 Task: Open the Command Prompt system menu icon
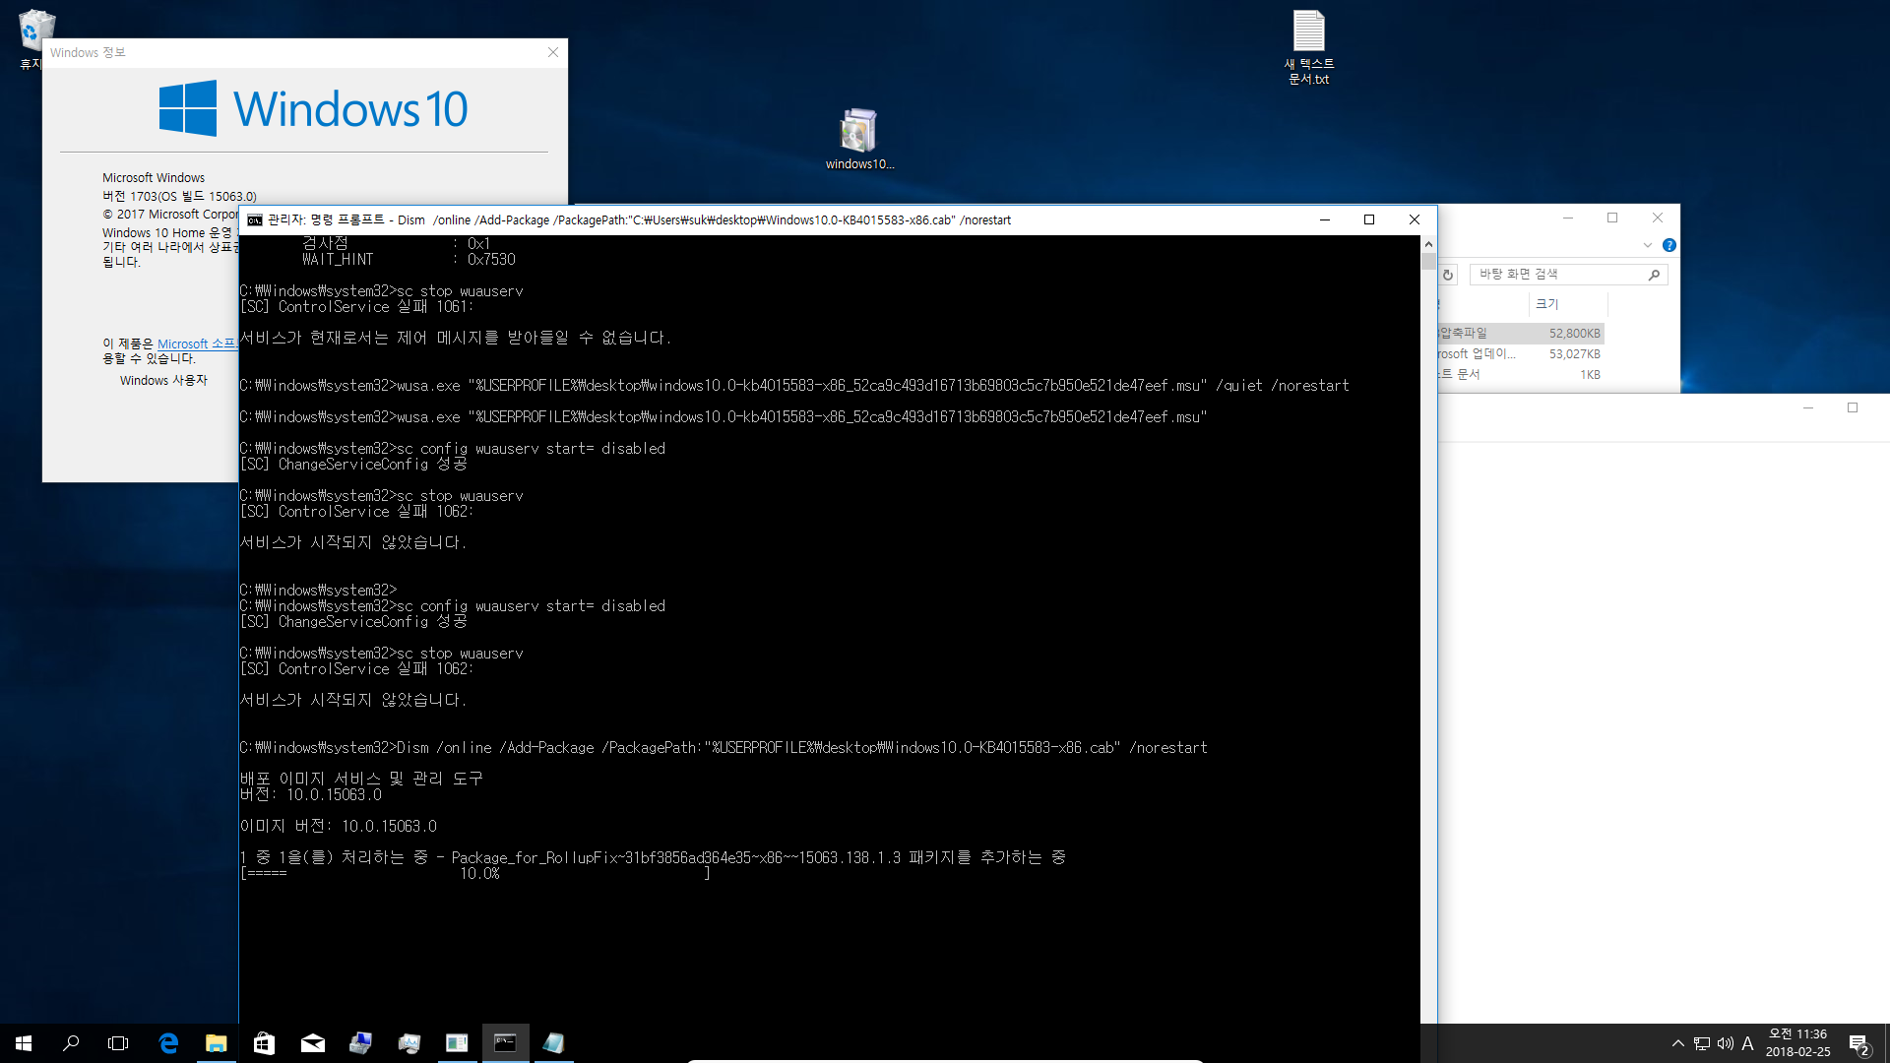[x=255, y=219]
